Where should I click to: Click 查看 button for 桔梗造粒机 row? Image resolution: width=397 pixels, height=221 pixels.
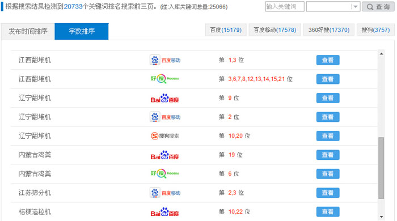coord(328,212)
